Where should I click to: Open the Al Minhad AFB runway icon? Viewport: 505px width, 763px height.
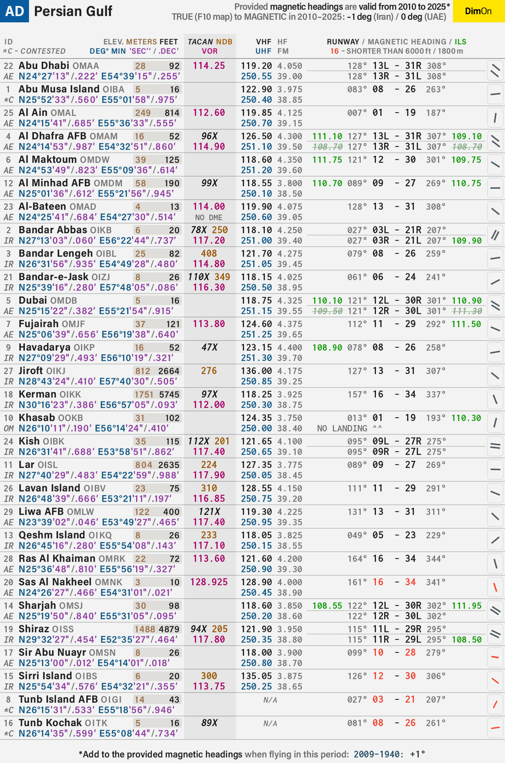tap(495, 188)
